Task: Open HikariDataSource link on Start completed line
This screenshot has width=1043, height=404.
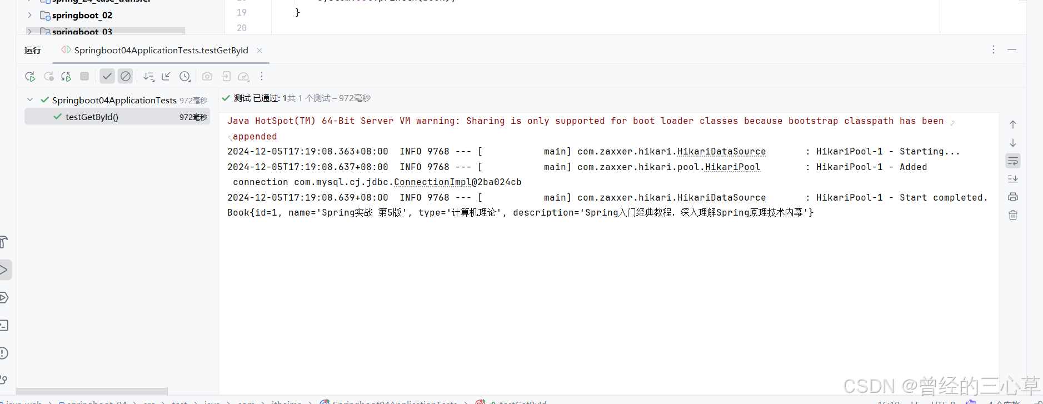Action: pos(721,198)
